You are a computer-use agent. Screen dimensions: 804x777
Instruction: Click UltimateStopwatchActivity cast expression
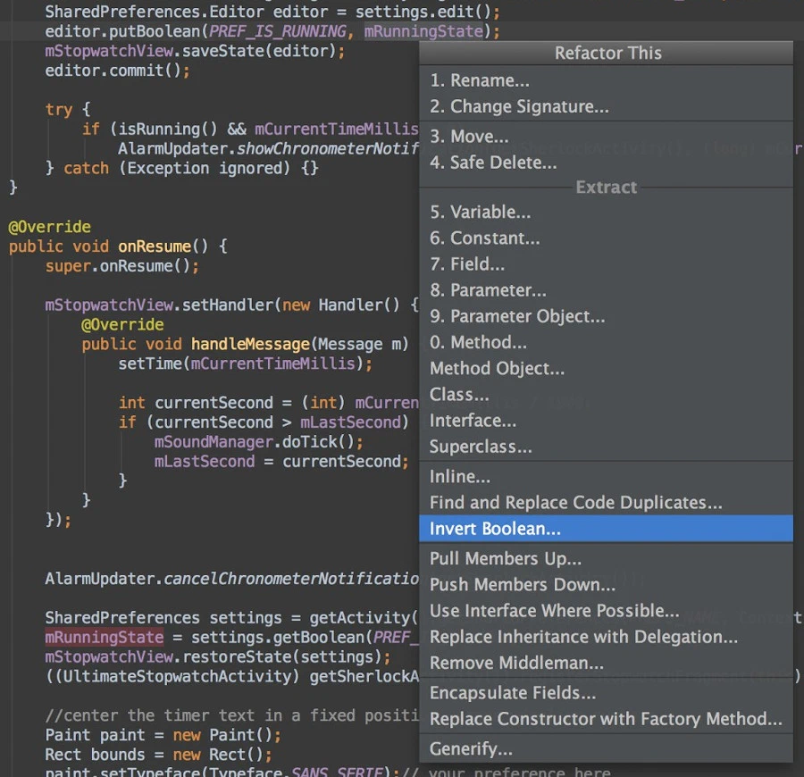(x=172, y=676)
